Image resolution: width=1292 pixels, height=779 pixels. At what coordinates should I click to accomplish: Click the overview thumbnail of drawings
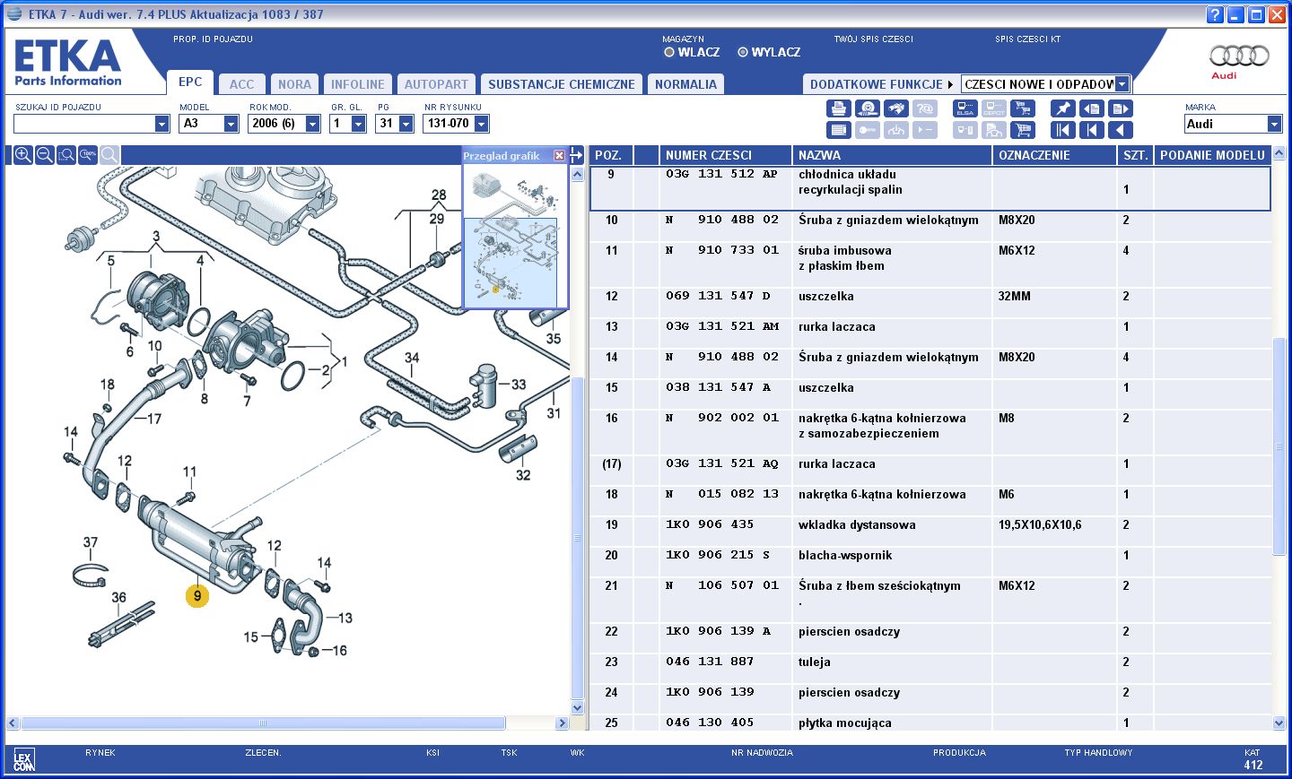point(516,237)
